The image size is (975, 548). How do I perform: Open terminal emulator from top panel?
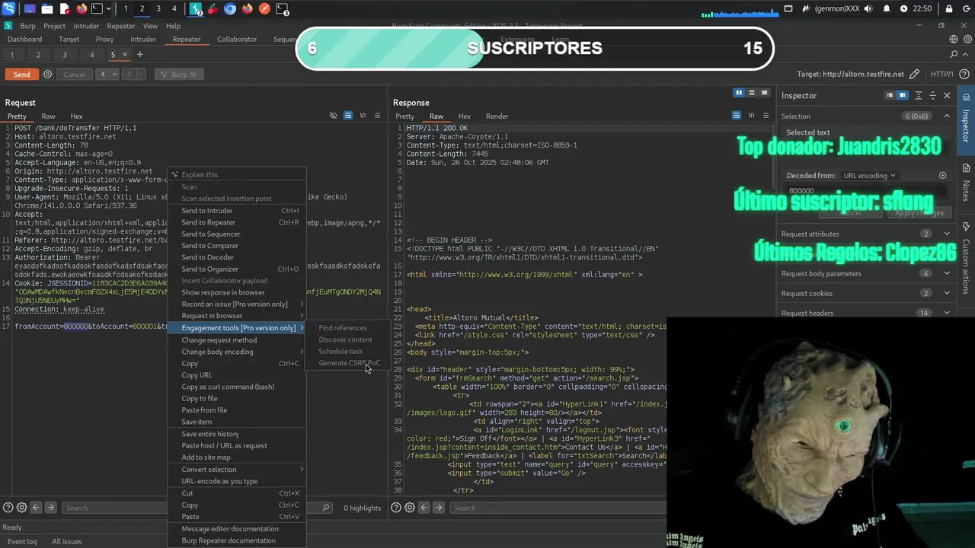[97, 9]
